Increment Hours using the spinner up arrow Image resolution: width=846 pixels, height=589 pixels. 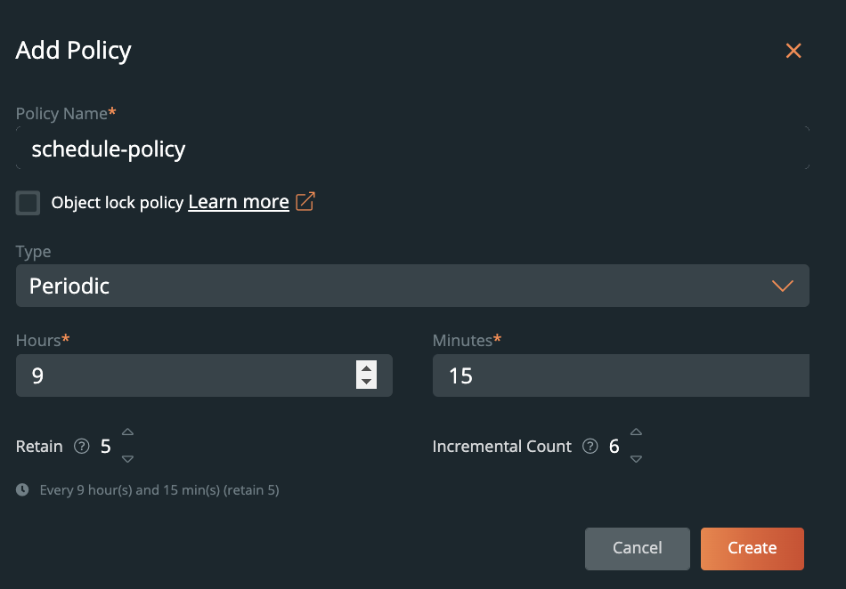(366, 367)
